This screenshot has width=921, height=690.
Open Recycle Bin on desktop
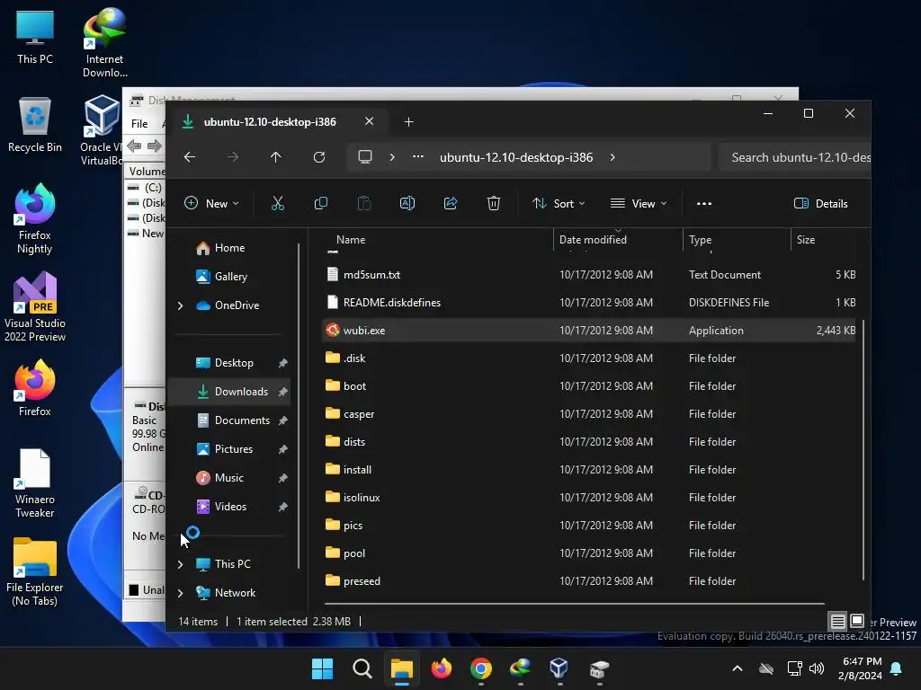coord(35,125)
